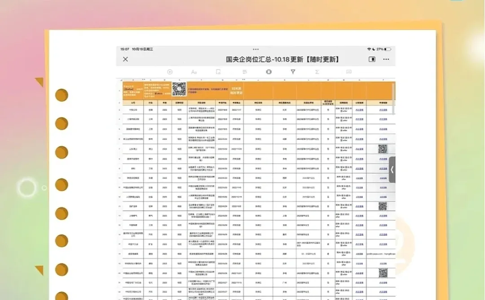Open the insert (+) tool in the toolbar
The width and height of the screenshot is (485, 300).
(170, 72)
